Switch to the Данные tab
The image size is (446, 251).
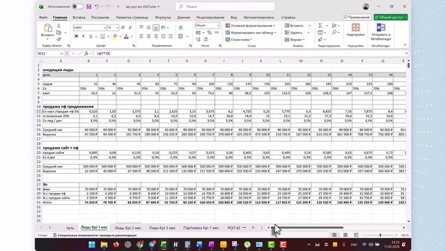click(183, 17)
